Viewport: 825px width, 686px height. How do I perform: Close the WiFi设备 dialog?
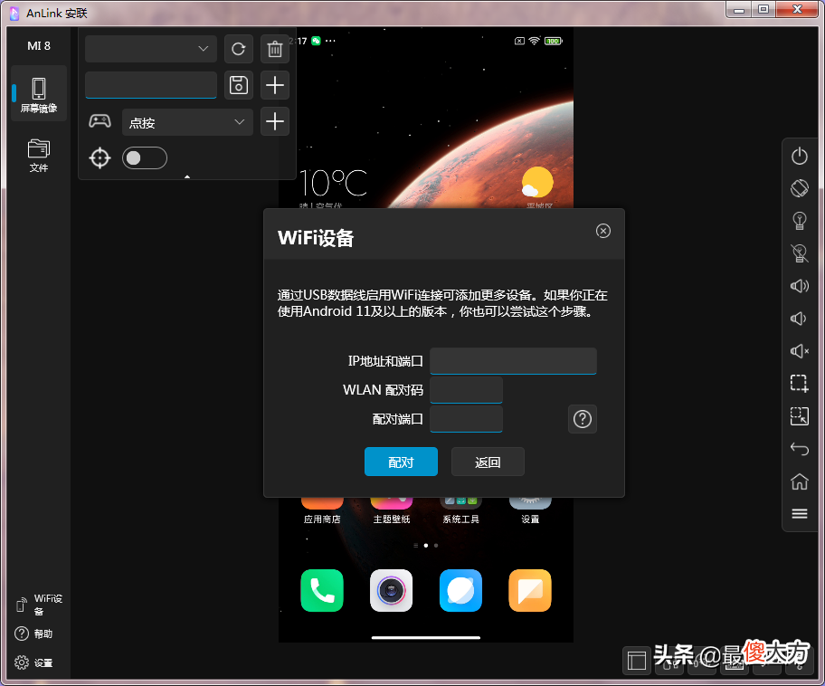pyautogui.click(x=603, y=231)
